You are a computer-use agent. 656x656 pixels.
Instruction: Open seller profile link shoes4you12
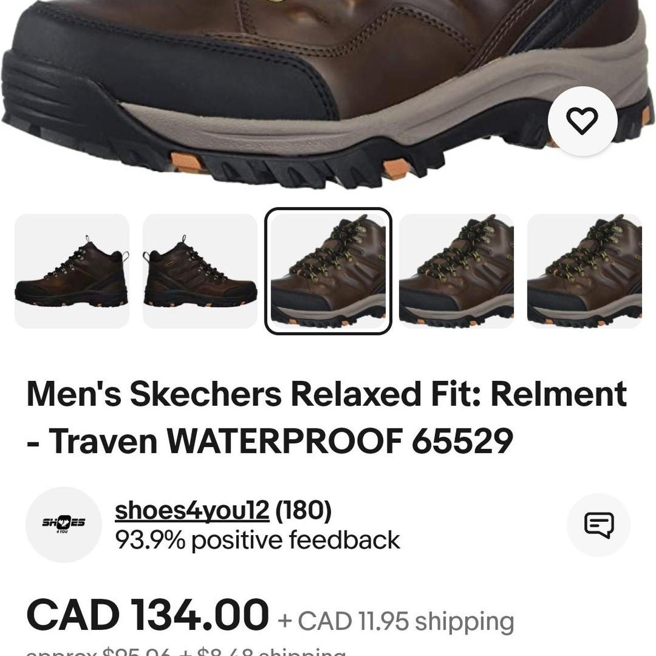pos(192,510)
